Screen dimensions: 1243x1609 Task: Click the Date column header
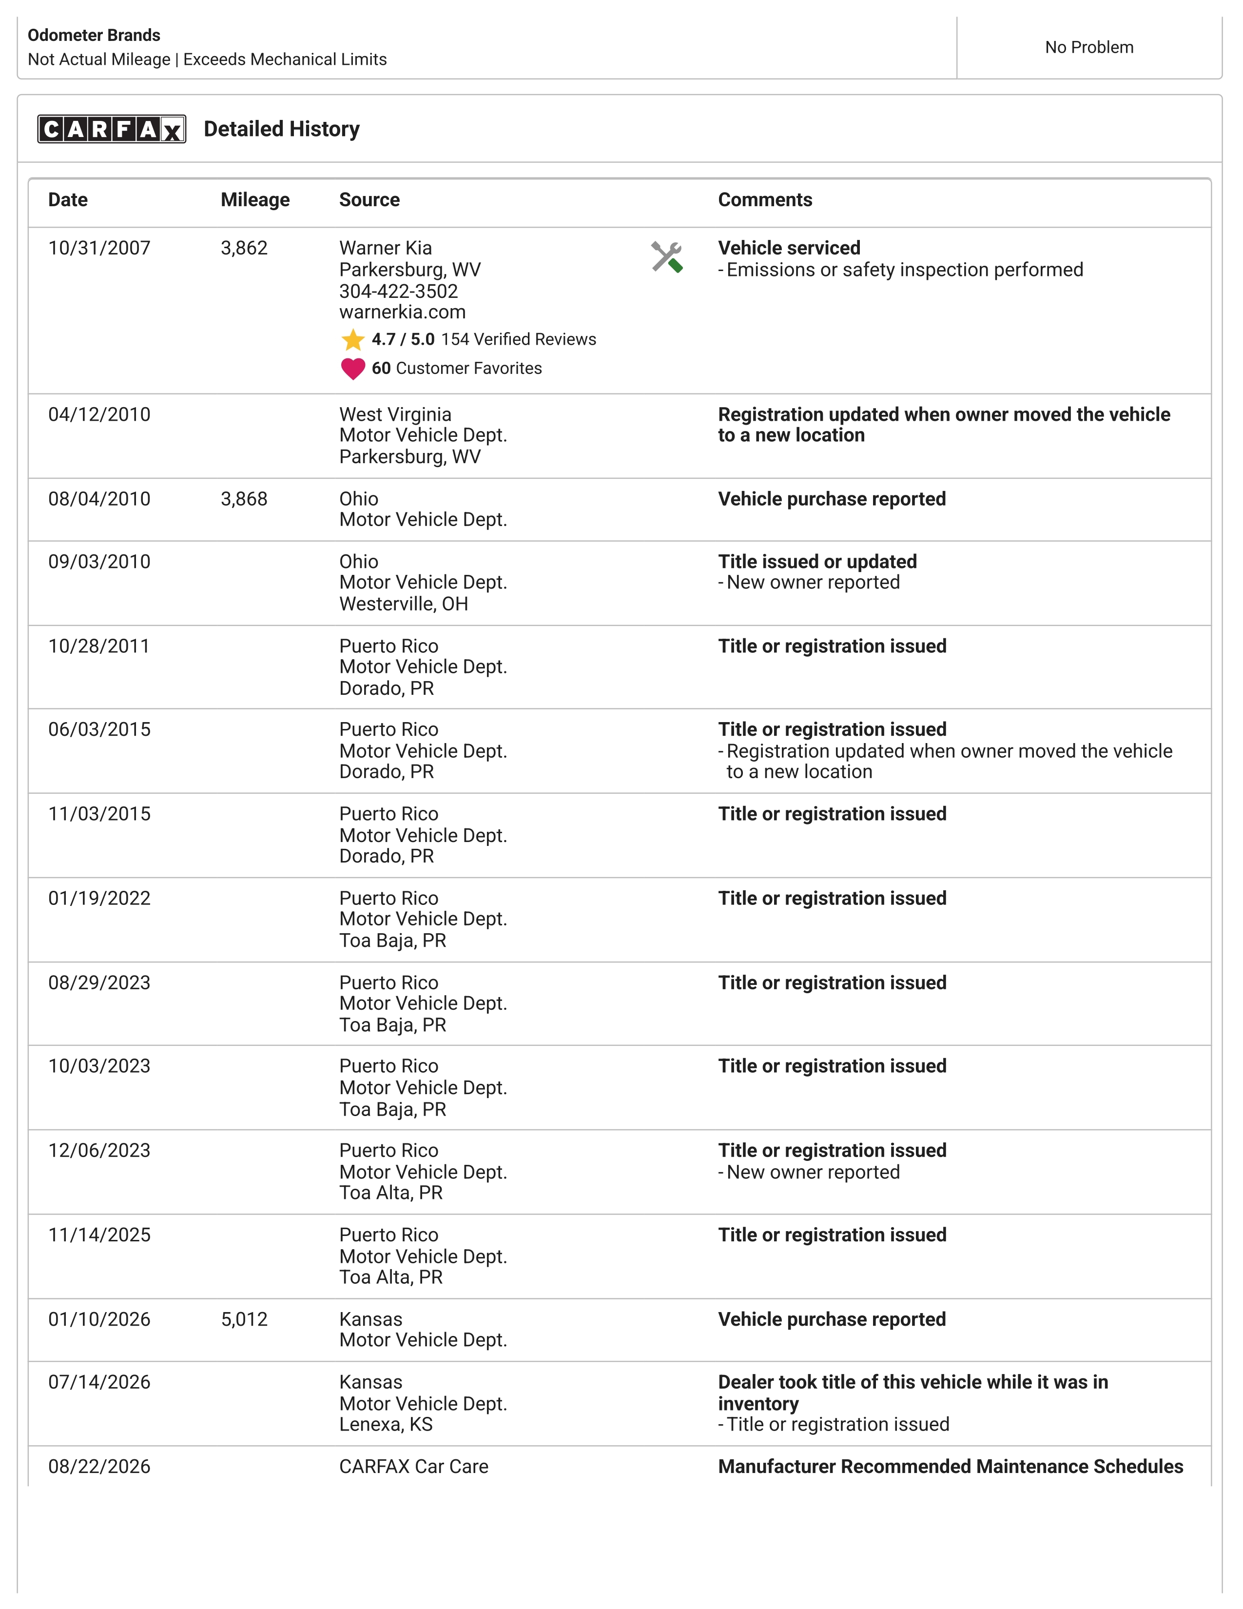(x=68, y=199)
